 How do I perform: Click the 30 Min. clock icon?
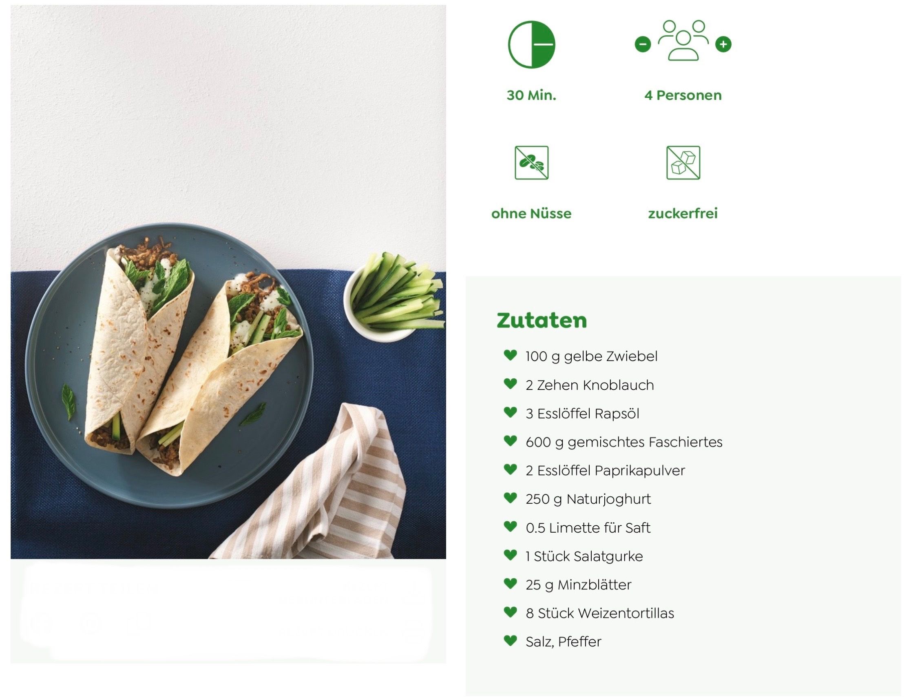tap(531, 44)
